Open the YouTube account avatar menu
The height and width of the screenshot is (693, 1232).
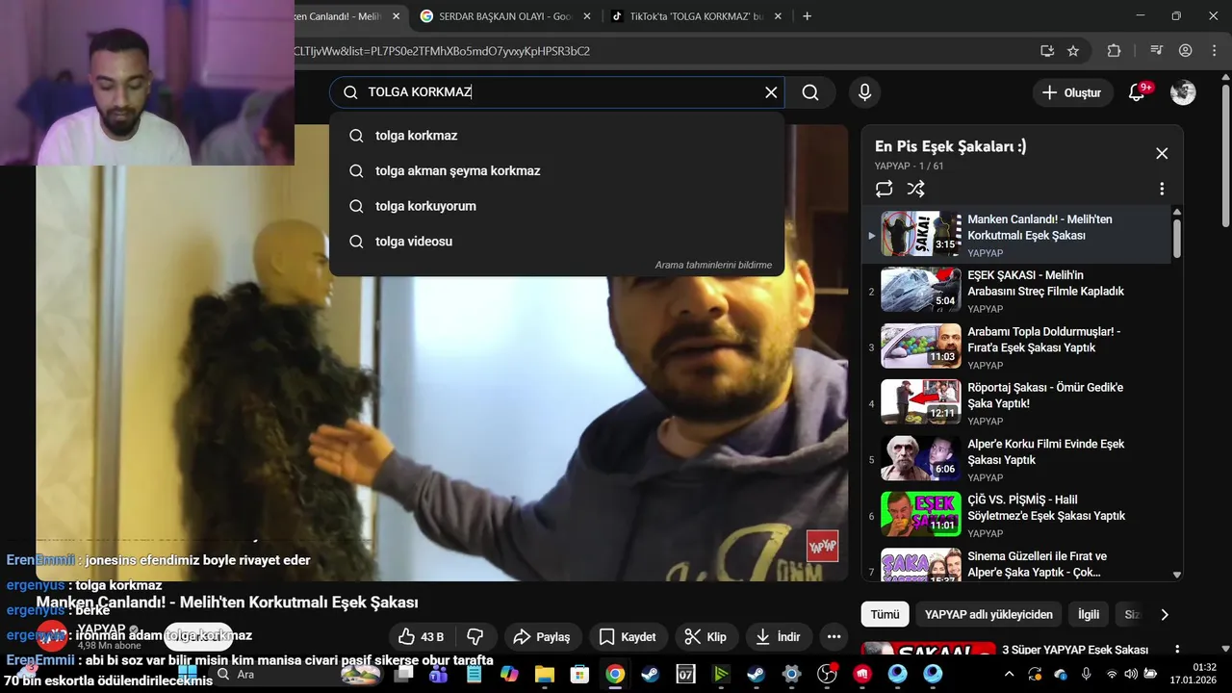[1183, 92]
